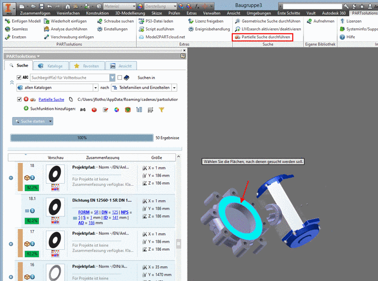The width and height of the screenshot is (378, 281).
Task: Toggle the ABC full-text search checkbox
Action: [19, 77]
